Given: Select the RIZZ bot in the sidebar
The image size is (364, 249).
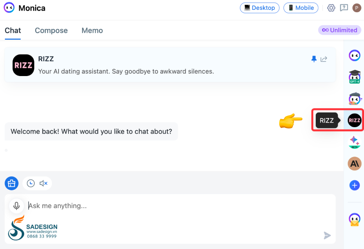Looking at the screenshot, I should coord(355,120).
